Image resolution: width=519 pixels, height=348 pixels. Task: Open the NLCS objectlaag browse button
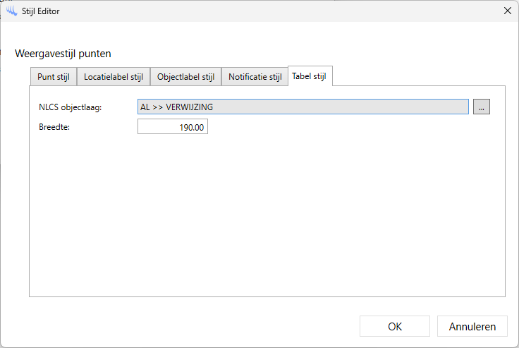coord(481,107)
